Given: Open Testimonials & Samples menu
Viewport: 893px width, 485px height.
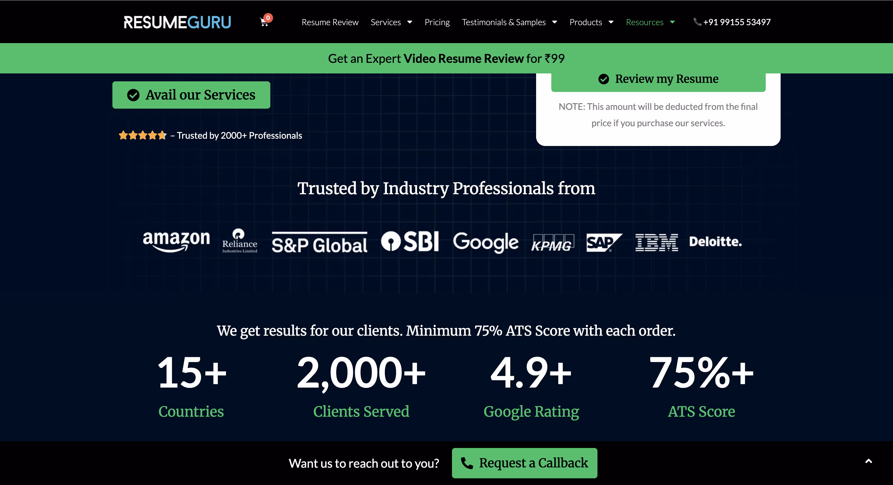Looking at the screenshot, I should tap(504, 22).
